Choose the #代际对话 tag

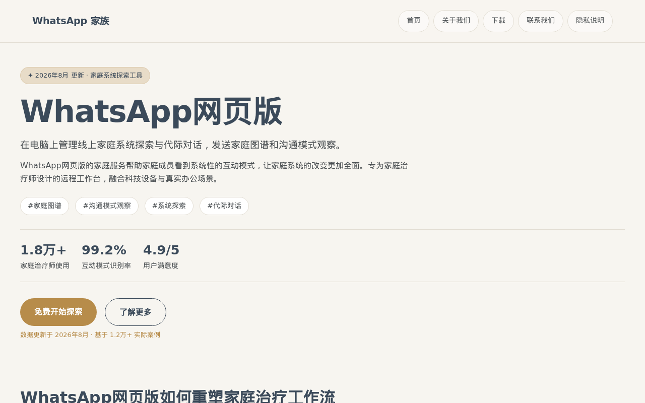(224, 206)
